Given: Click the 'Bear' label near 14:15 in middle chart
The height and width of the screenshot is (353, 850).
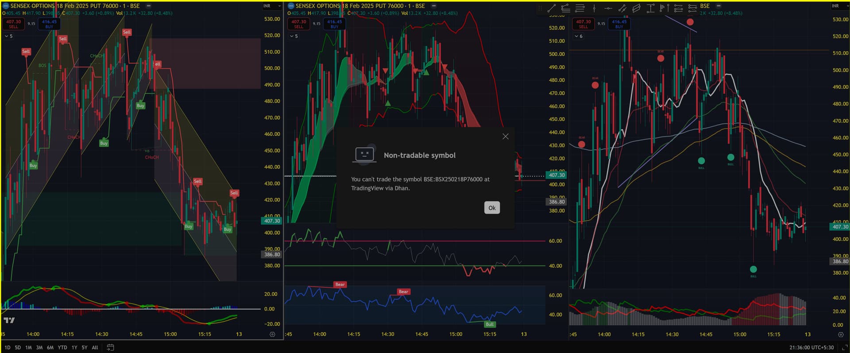Looking at the screenshot, I should coord(340,285).
